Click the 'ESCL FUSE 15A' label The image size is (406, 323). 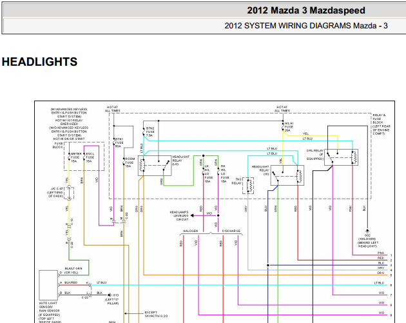[x=90, y=157]
